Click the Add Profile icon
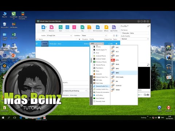This screenshot has width=175, height=131. [x=114, y=27]
